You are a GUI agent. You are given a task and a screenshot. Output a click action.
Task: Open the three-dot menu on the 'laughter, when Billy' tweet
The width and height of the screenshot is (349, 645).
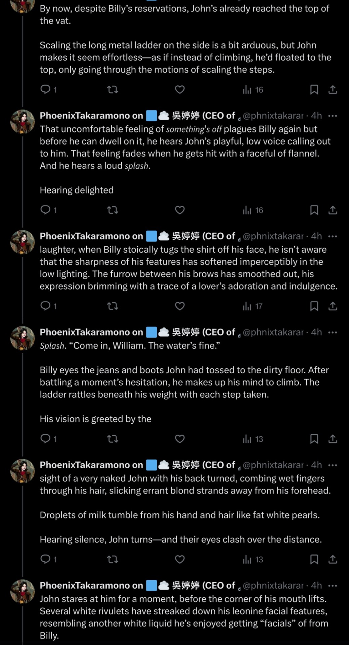333,236
